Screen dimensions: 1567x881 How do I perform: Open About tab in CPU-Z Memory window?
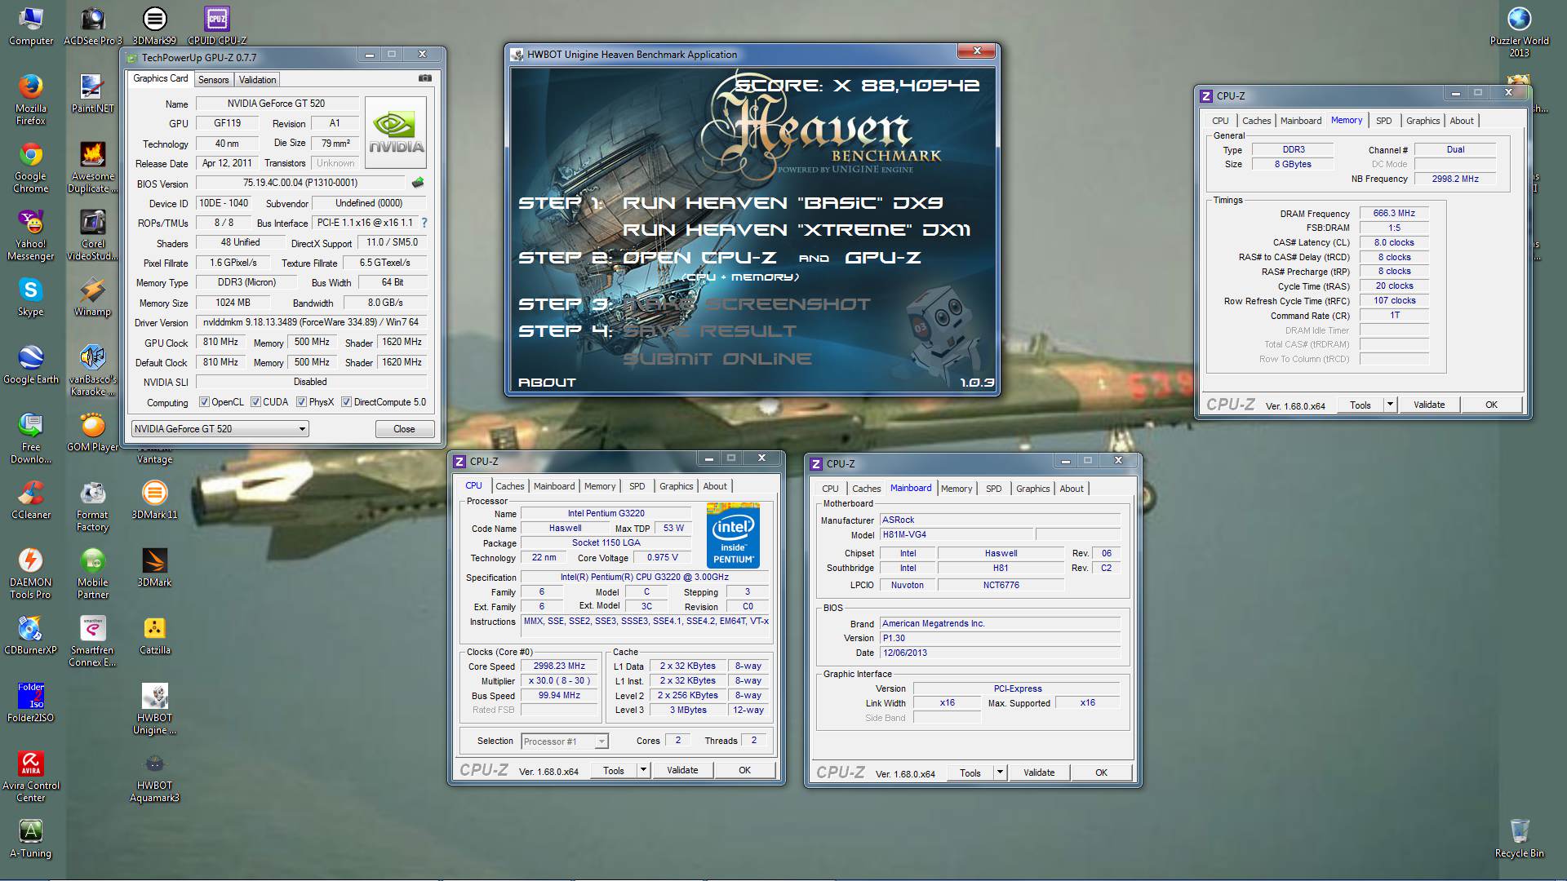click(x=1462, y=121)
